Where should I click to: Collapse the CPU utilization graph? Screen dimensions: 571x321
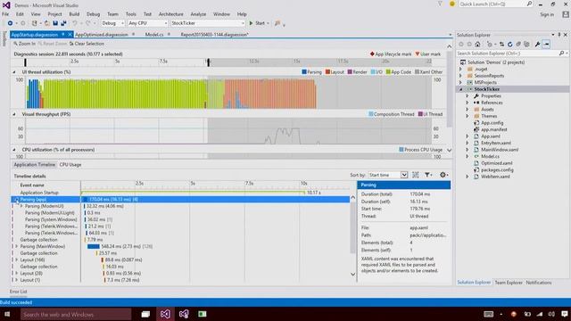pos(14,150)
